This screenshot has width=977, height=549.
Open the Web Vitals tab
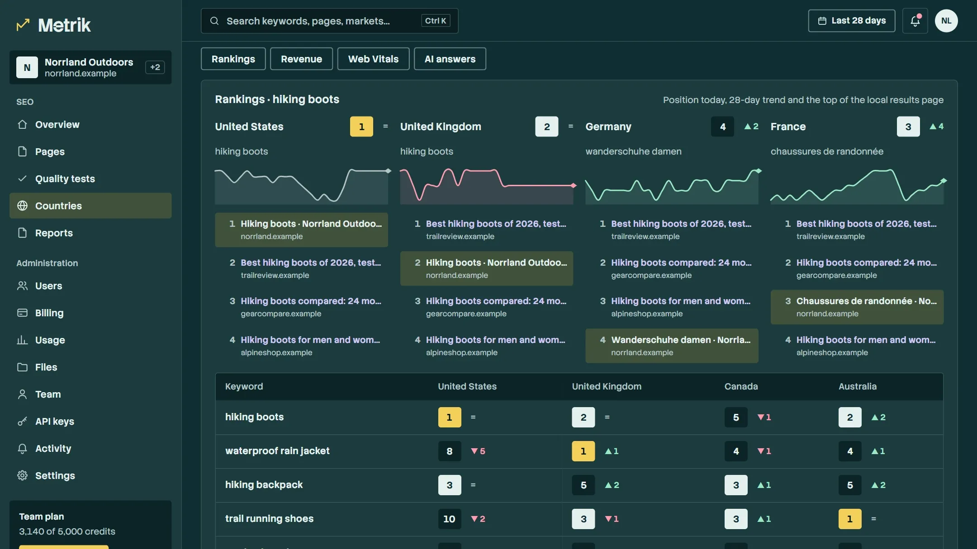(x=373, y=59)
